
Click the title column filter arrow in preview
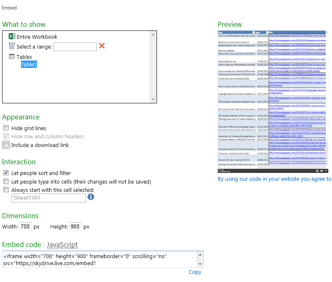253,32
